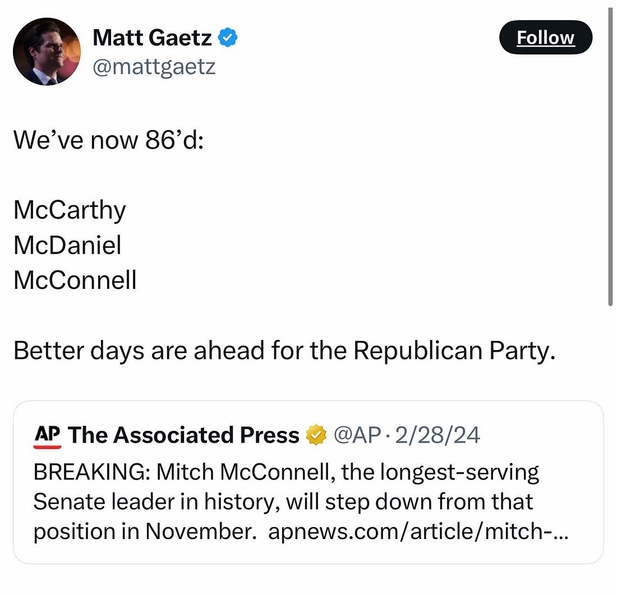This screenshot has height=594, width=617.
Task: Click the @AP handle in quoted post
Action: 358,436
